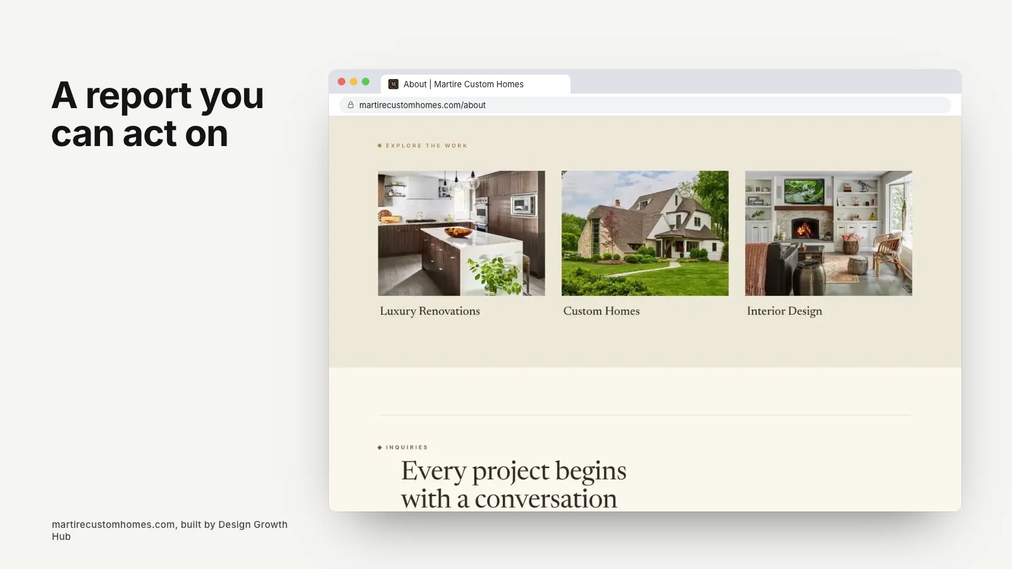Viewport: 1012px width, 569px height.
Task: Follow the Custom Homes text link
Action: point(602,311)
